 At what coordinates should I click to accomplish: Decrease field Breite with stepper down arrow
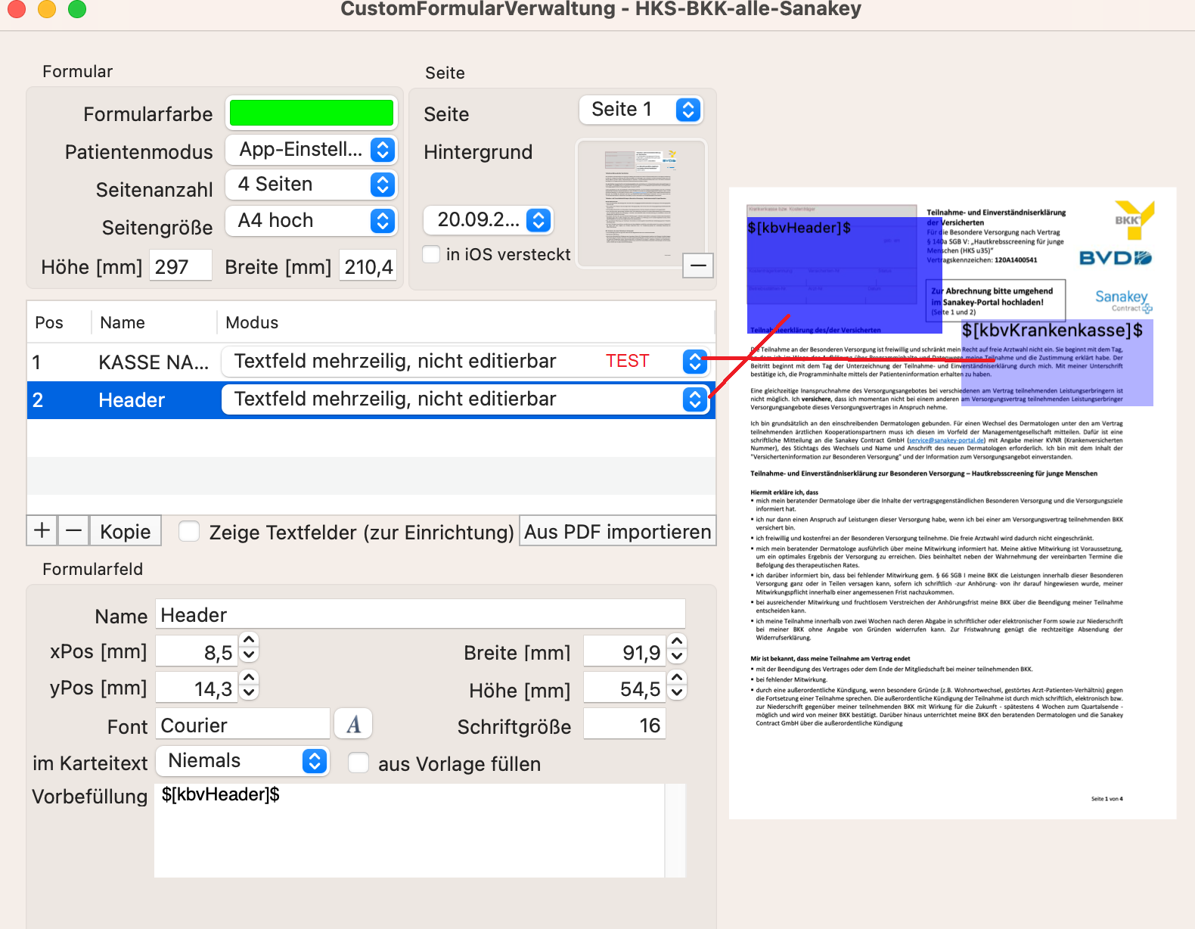point(677,657)
